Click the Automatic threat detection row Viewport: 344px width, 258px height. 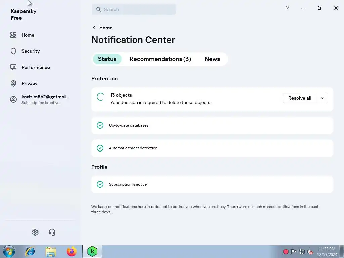click(212, 148)
